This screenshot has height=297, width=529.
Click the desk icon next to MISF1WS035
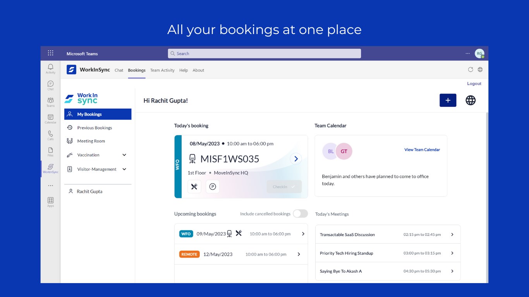[192, 159]
